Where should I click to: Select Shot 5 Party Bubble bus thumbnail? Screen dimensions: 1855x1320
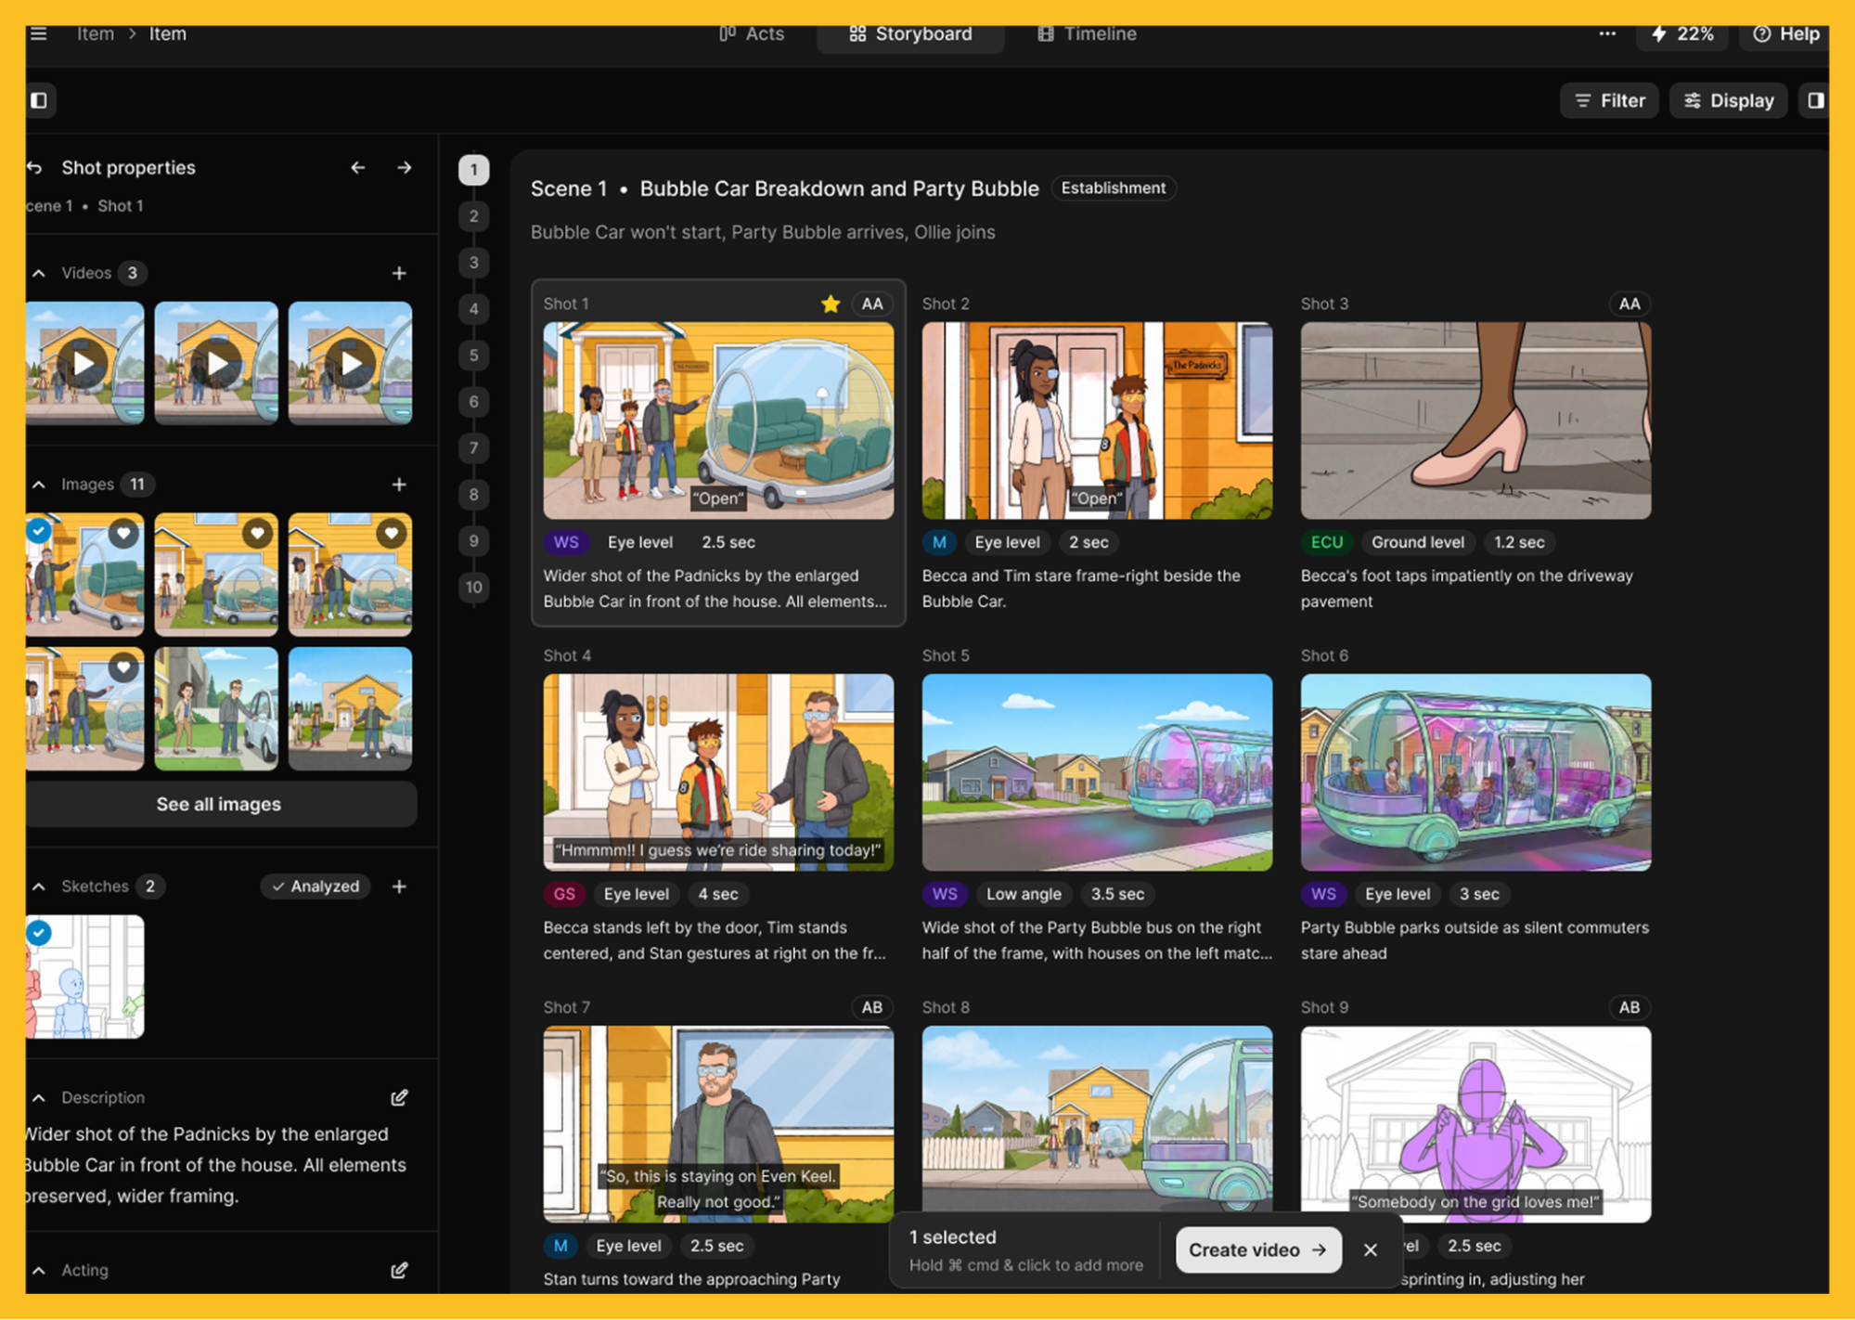pos(1097,772)
